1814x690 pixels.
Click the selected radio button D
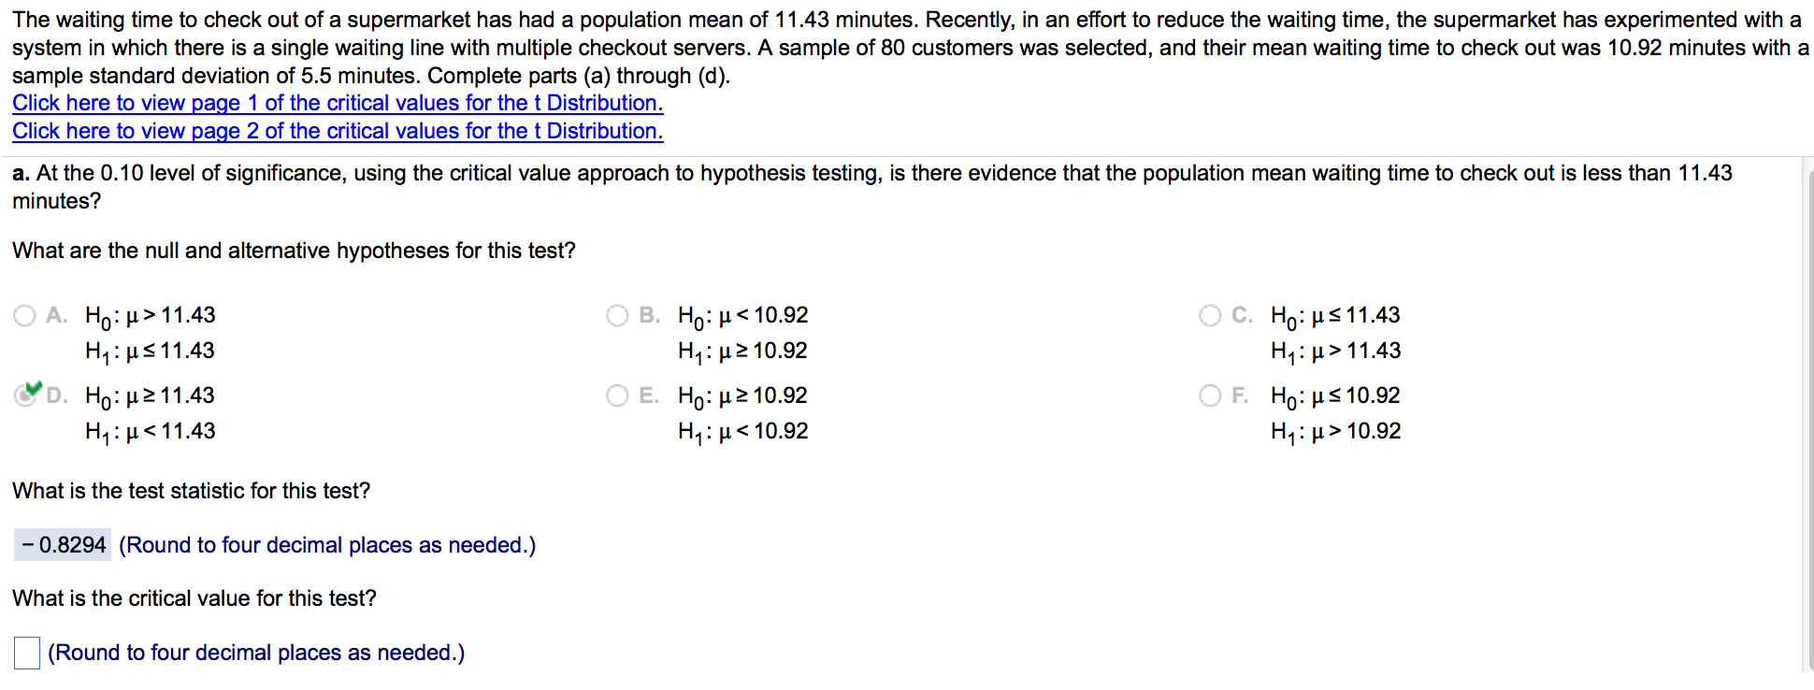click(x=25, y=396)
